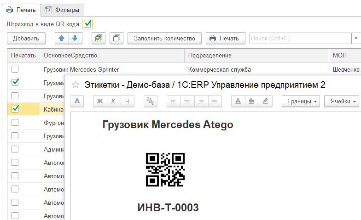Select the Грузовик Mercedes Atego label cell
This screenshot has height=220, width=361.
tap(168, 125)
